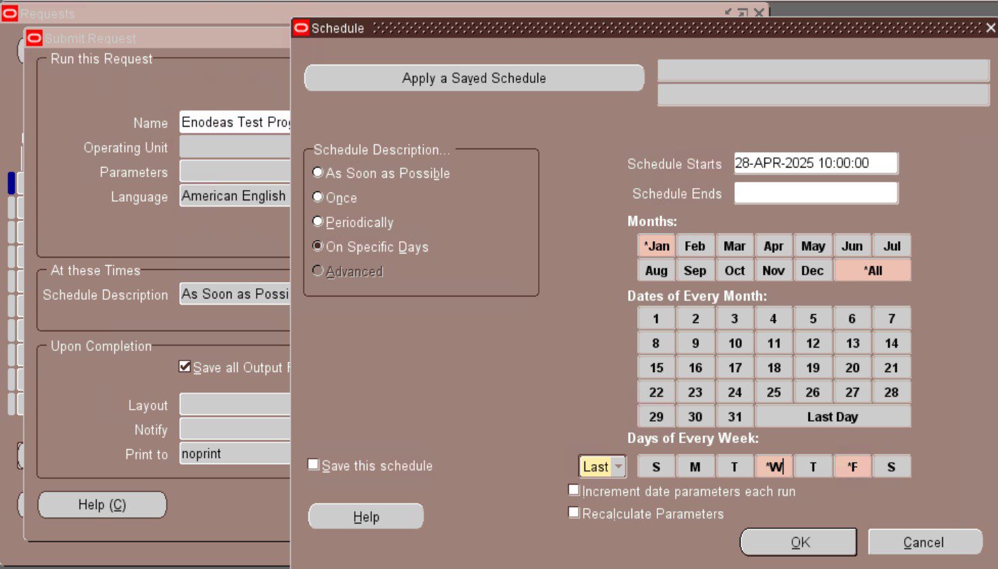
Task: Select the "Once" schedule option
Action: pos(317,198)
